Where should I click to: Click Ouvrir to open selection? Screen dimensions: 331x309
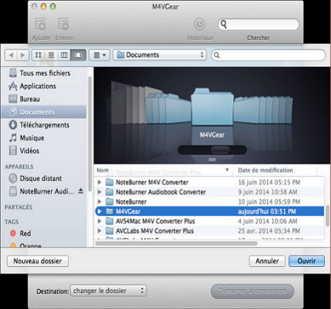tap(307, 261)
